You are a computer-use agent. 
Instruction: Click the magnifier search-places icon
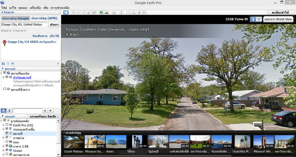3,111
